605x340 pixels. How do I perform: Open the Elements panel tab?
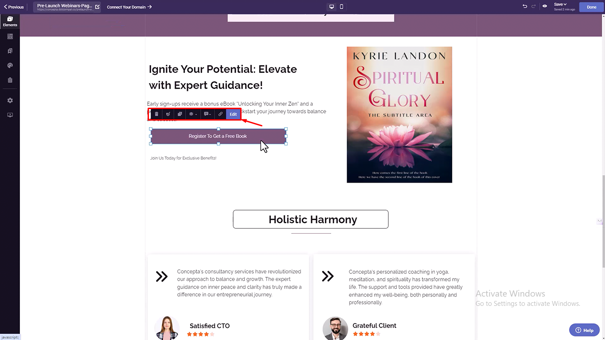click(x=10, y=21)
